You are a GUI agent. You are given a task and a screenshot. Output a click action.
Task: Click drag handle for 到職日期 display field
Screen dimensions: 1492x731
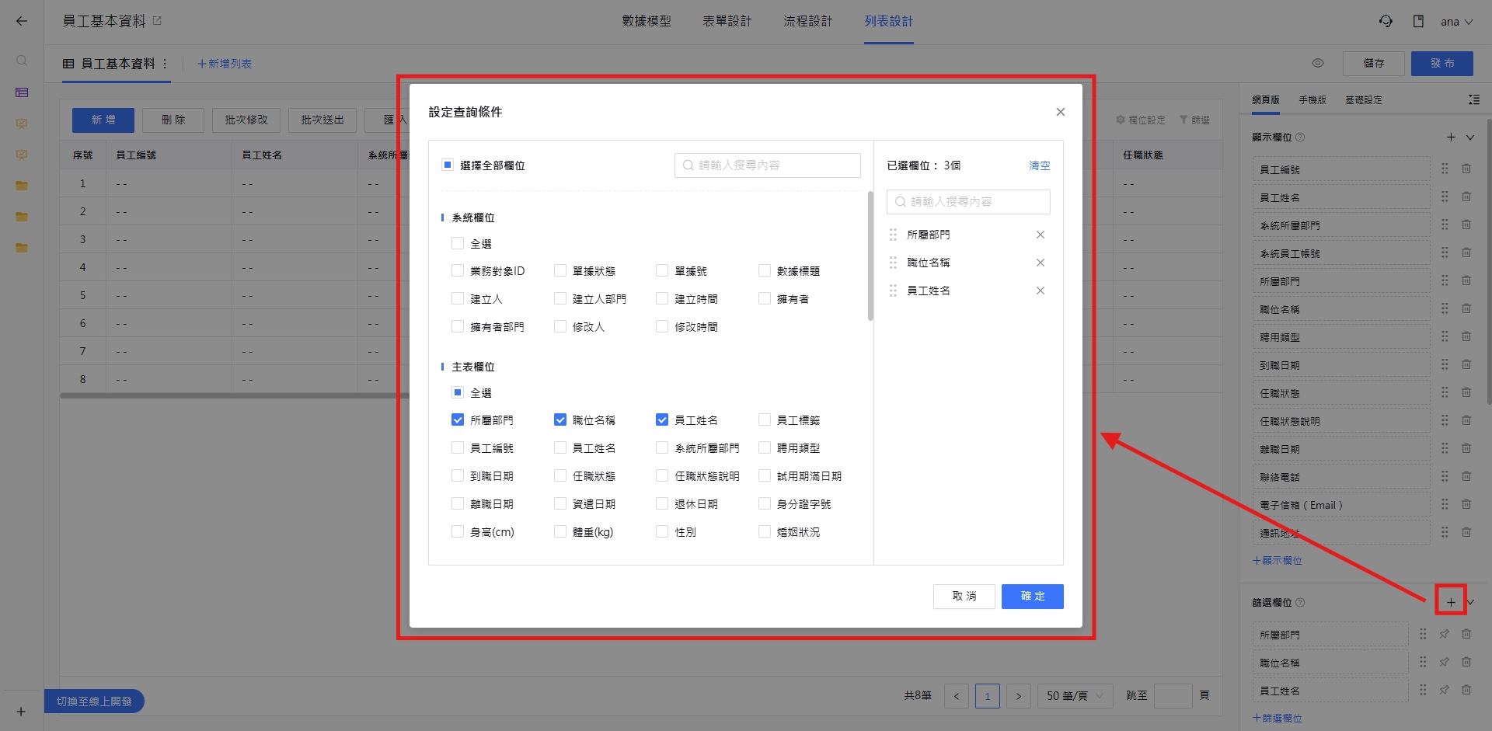pyautogui.click(x=1445, y=364)
